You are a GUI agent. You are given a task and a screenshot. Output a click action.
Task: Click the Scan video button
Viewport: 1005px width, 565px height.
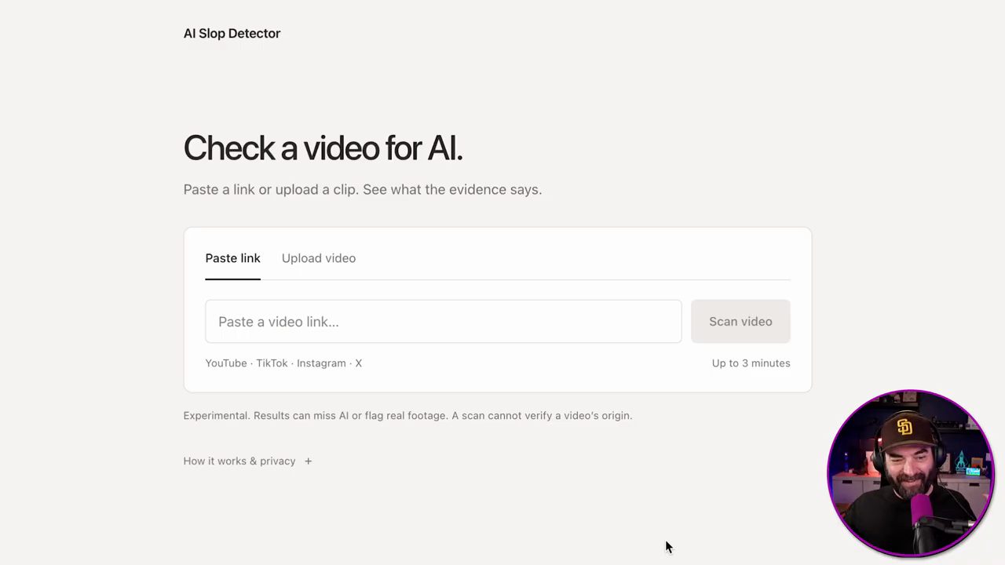(x=740, y=322)
